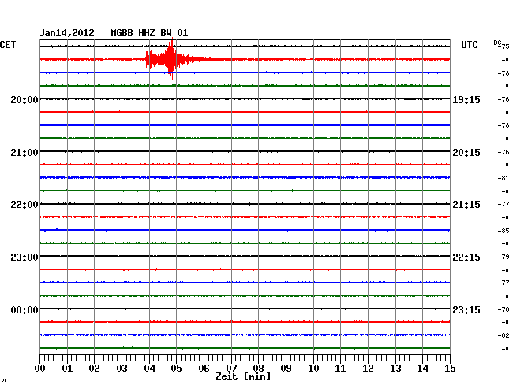513x389 pixels.
Task: Click the 10 minute axis tick label
Action: (313, 368)
